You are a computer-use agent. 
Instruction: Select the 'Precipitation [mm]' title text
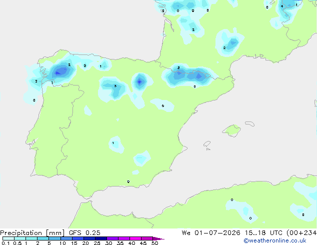(32, 233)
